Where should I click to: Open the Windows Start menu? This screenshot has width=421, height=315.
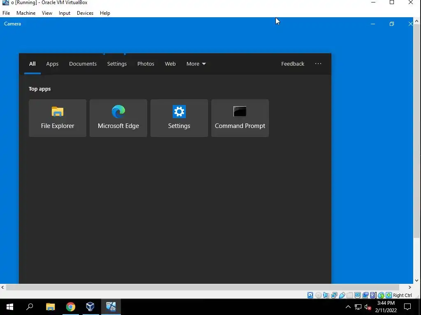coord(10,307)
